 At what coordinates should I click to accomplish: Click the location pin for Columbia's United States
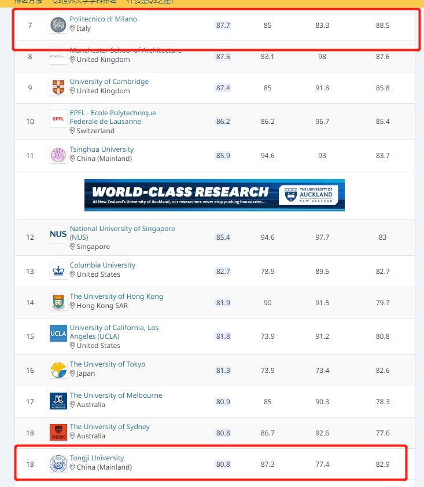pyautogui.click(x=72, y=274)
